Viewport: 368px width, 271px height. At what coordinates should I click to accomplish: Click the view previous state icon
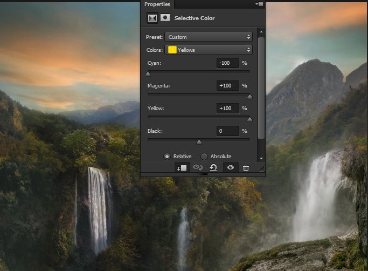(x=198, y=168)
